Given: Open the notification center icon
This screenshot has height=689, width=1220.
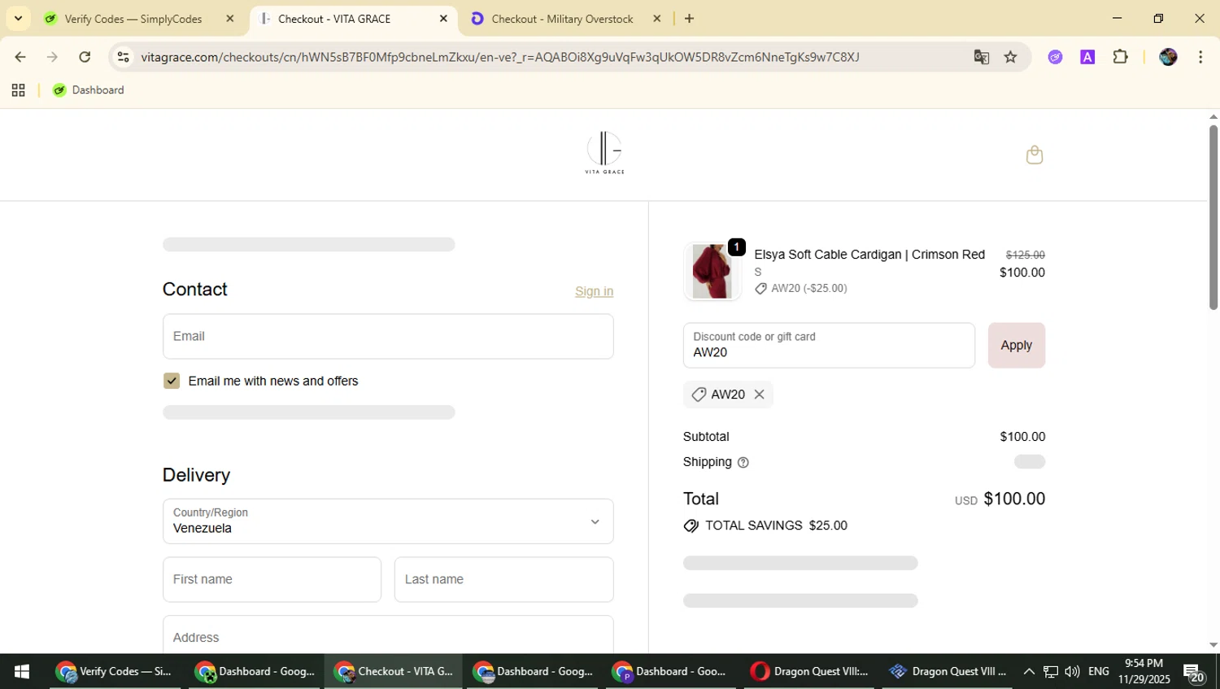Looking at the screenshot, I should pyautogui.click(x=1194, y=673).
